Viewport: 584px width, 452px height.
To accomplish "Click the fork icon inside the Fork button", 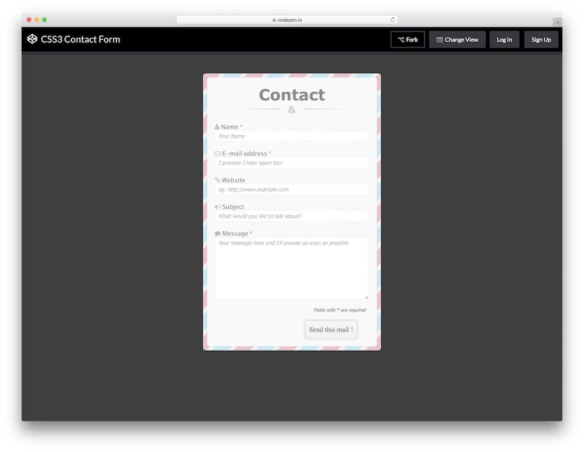I will tap(399, 39).
